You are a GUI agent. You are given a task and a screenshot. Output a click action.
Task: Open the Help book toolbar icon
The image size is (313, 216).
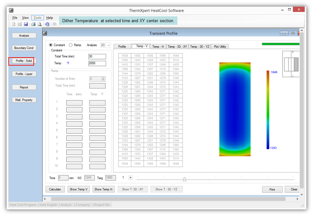[47, 24]
